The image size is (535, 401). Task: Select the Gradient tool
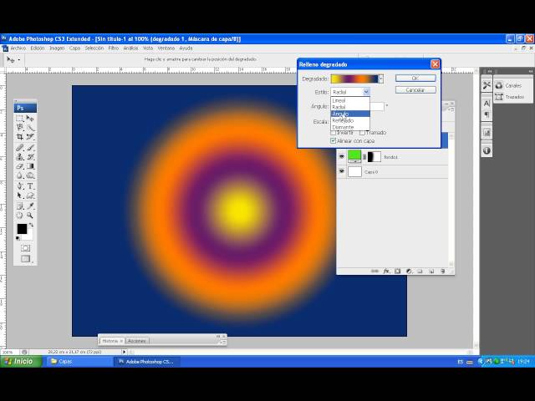(30, 166)
